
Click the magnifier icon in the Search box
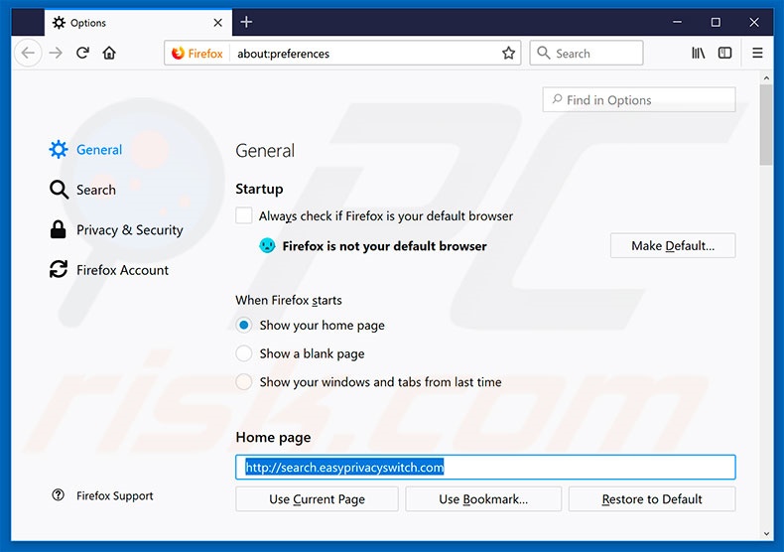[x=544, y=53]
